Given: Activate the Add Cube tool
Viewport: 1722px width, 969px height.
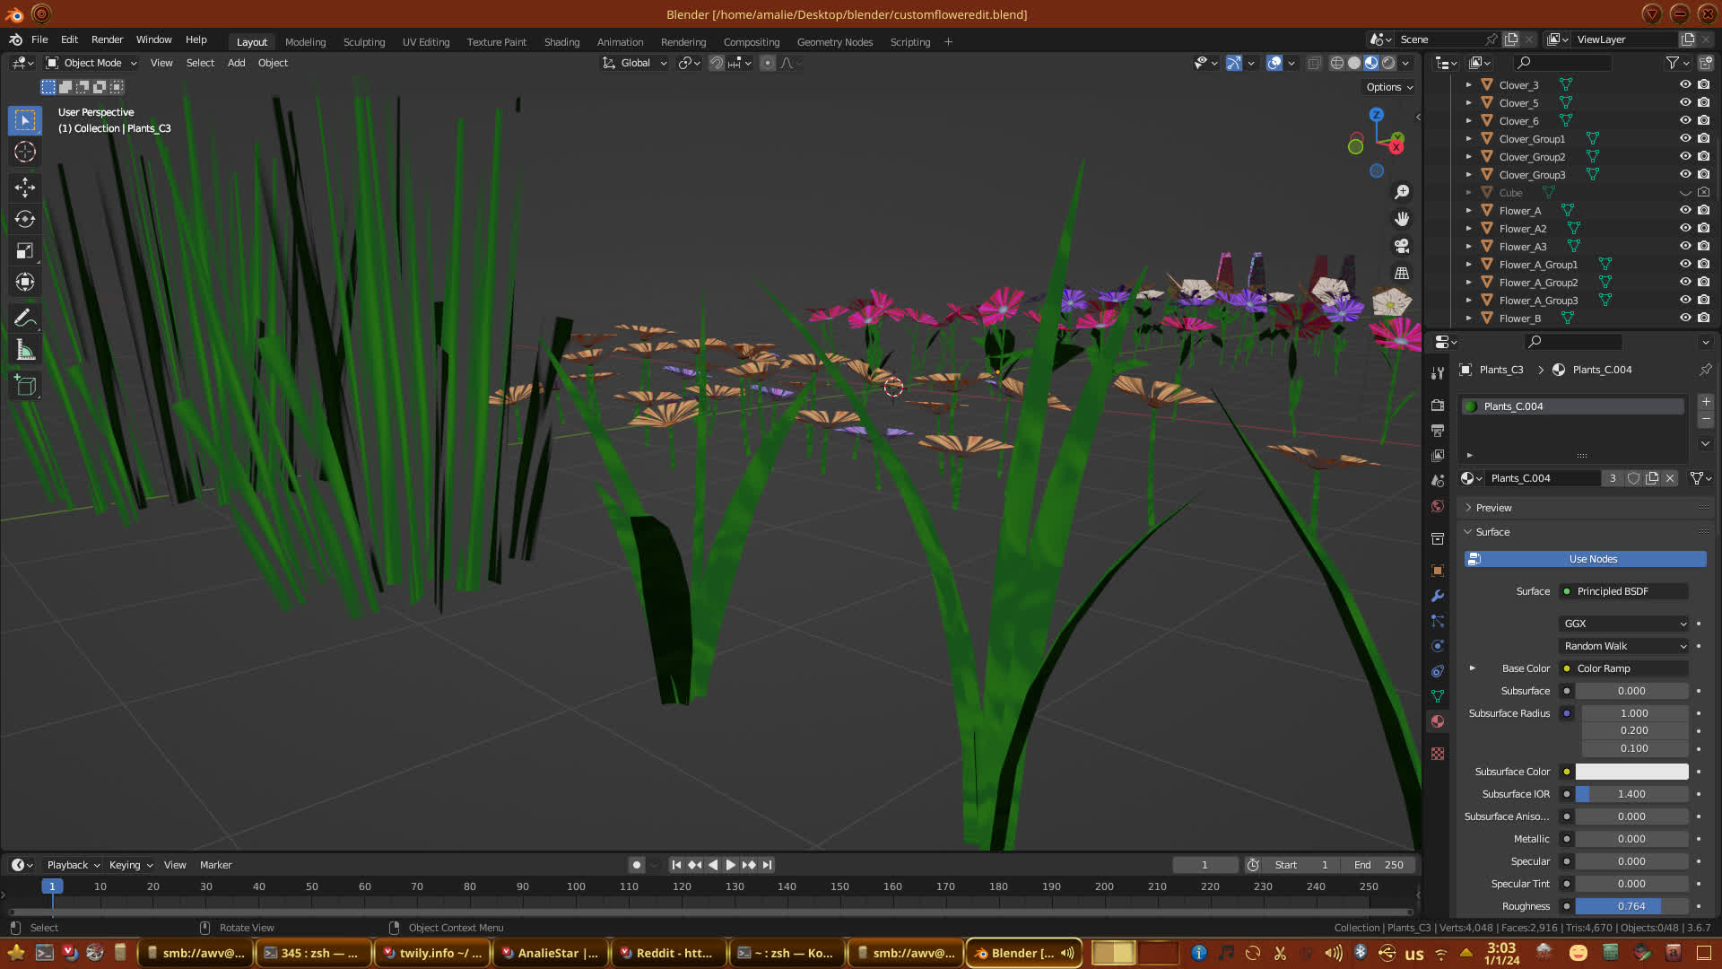Looking at the screenshot, I should point(25,386).
